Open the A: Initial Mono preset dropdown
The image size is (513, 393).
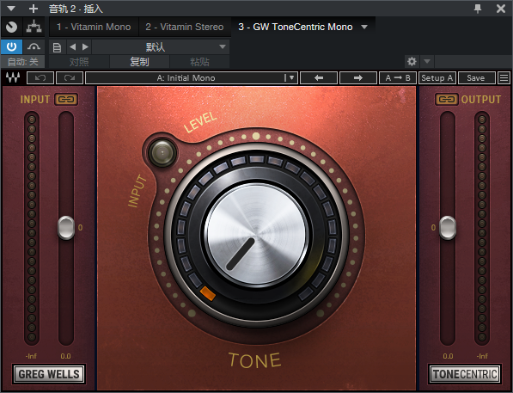192,78
